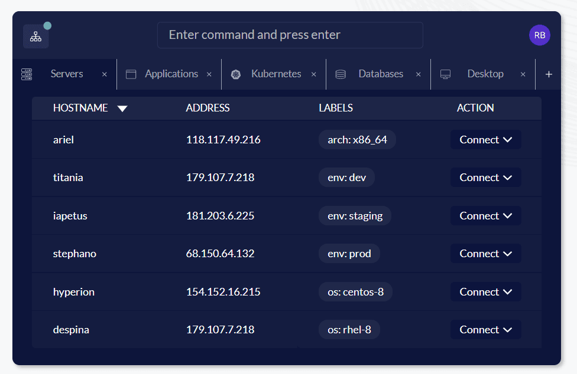Screen dimensions: 577x374
Task: Close the Servers tab
Action: click(105, 74)
